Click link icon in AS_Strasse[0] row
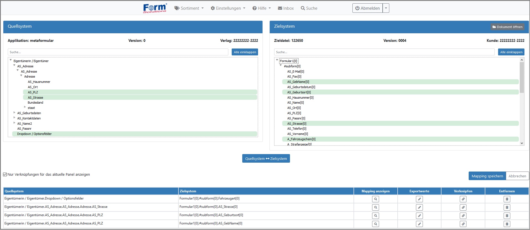530x230 pixels. 463,207
